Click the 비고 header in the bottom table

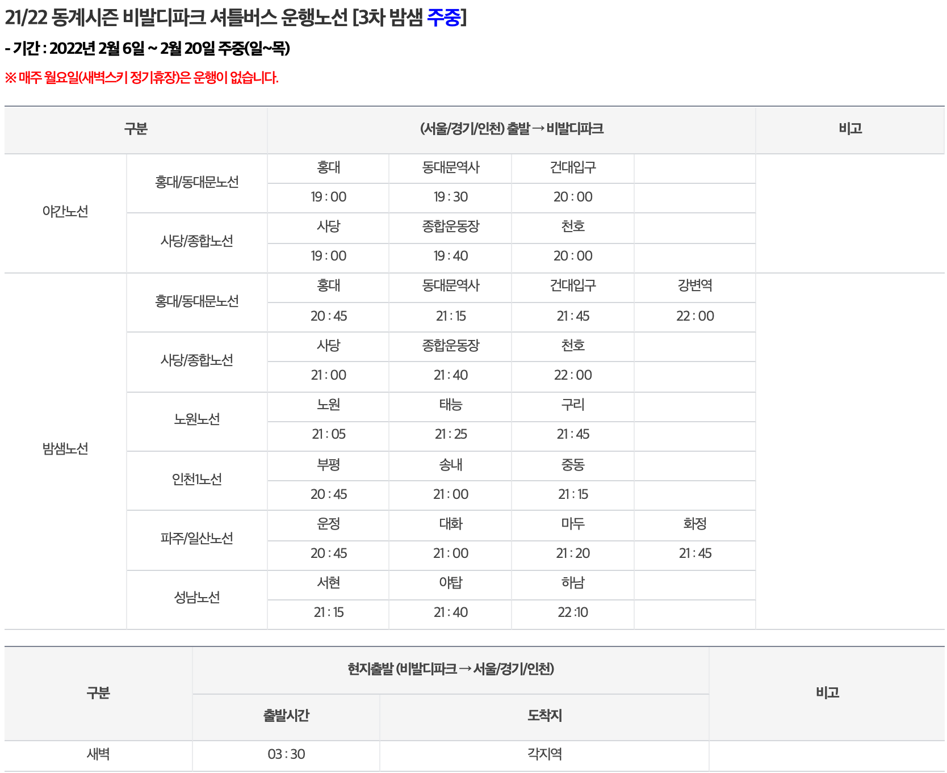pyautogui.click(x=827, y=693)
